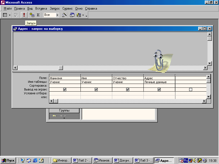
Task: Click the upper pane's vertical scrollbar up arrow
Action: (x=209, y=34)
